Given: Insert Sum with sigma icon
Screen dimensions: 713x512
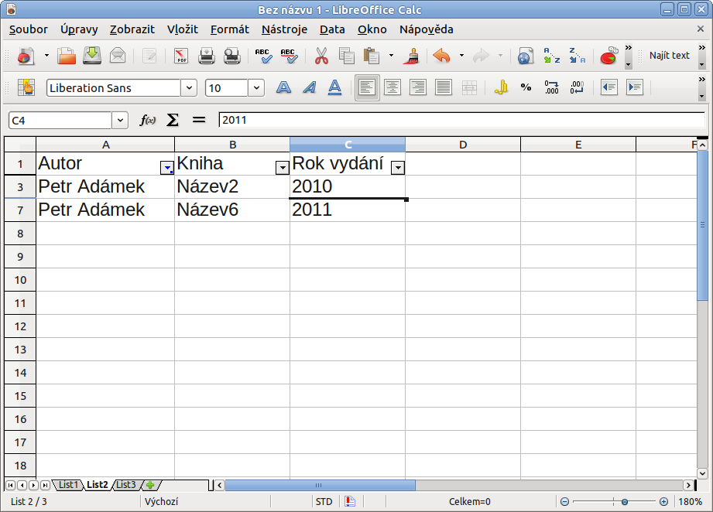Looking at the screenshot, I should coord(173,120).
